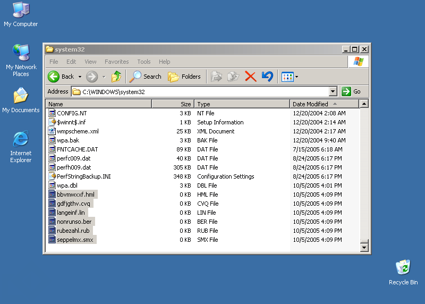Image resolution: width=425 pixels, height=304 pixels.
Task: Select the $winnt$.inf file icon
Action: pos(52,122)
